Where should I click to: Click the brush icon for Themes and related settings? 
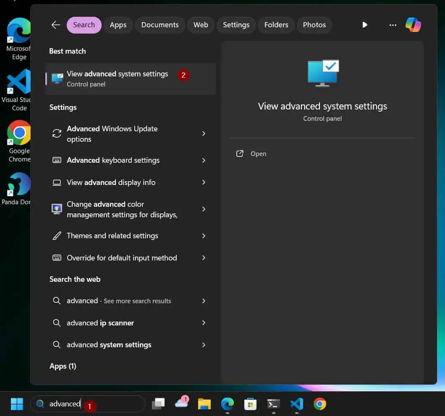(57, 236)
